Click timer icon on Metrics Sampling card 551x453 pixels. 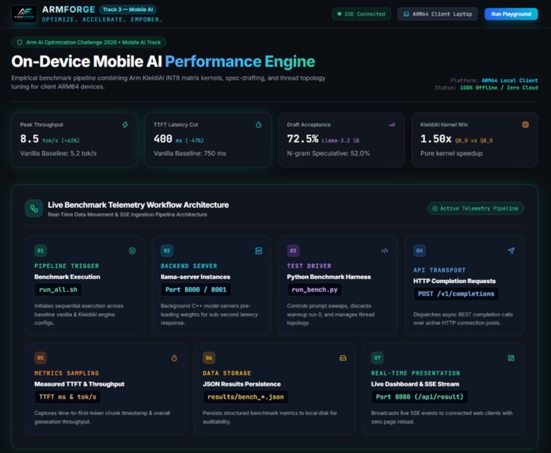click(x=174, y=358)
